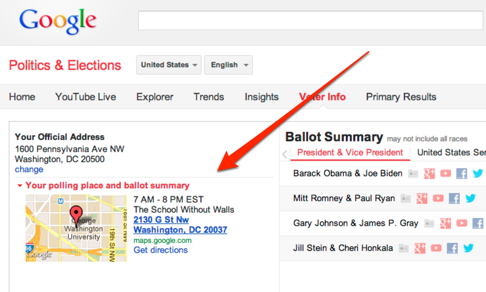This screenshot has height=292, width=486.
Task: Click the Google search input field
Action: coord(309,21)
